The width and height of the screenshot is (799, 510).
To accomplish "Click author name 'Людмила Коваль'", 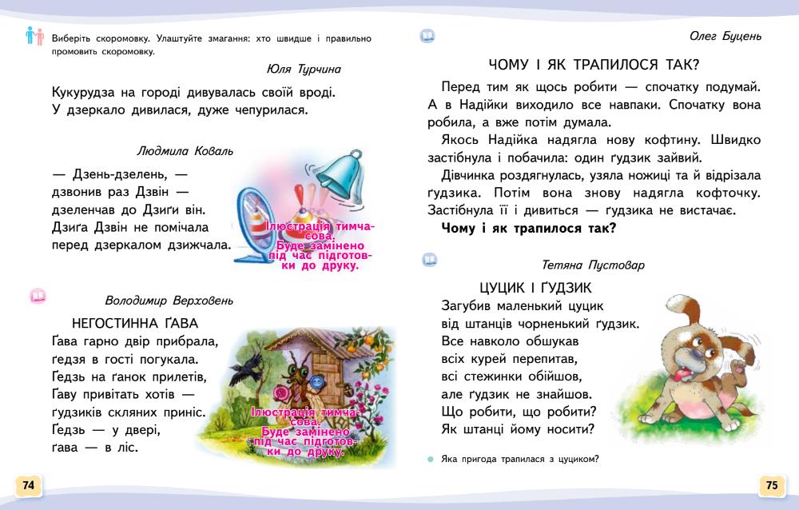I will pos(185,151).
